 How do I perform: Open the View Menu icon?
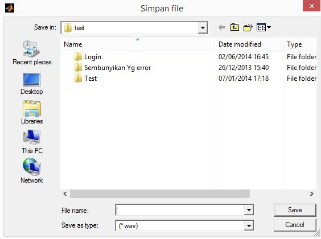coord(261,27)
